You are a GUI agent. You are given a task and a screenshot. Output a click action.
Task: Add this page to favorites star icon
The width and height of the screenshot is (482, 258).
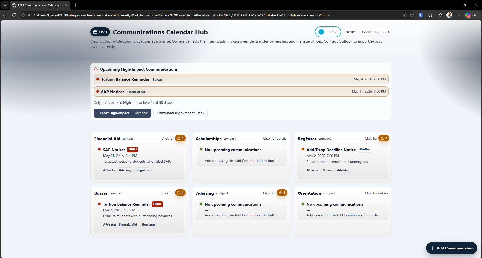point(412,15)
